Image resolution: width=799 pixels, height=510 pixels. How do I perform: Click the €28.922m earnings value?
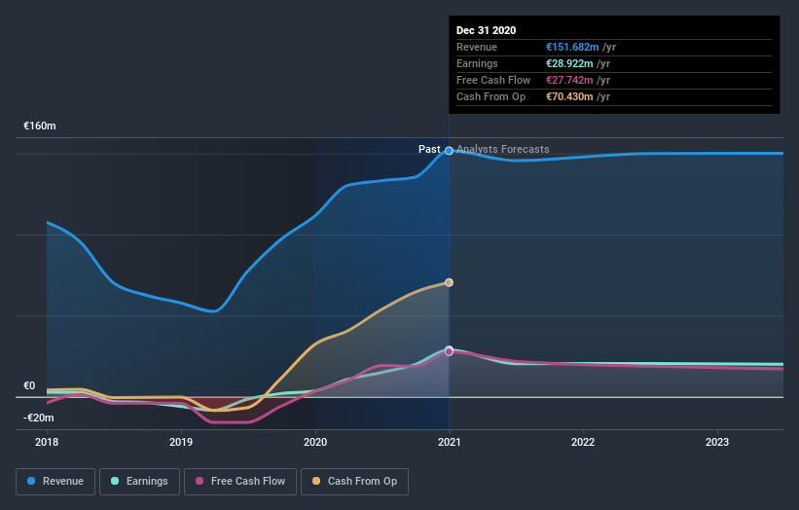[x=569, y=63]
